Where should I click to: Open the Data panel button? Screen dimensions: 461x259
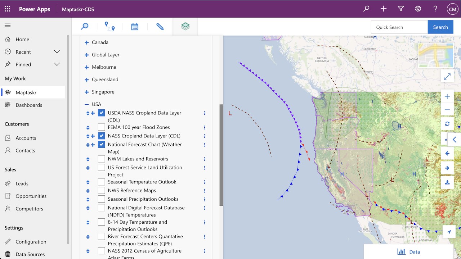(408, 252)
